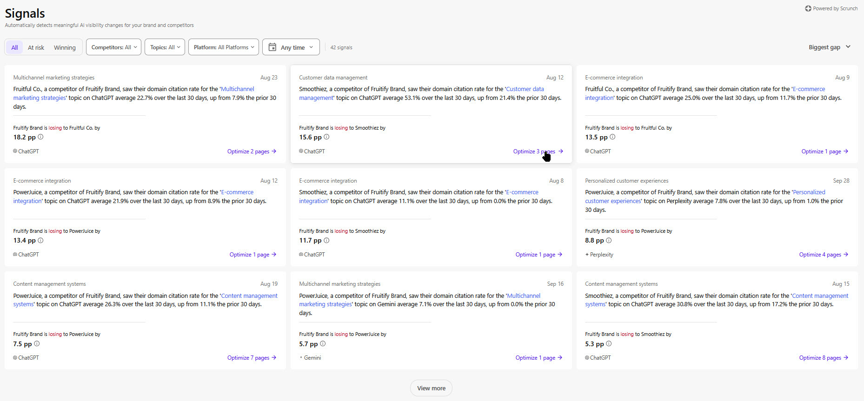This screenshot has width=864, height=401.
Task: Open info icon beside 15.6 pp
Action: [326, 137]
